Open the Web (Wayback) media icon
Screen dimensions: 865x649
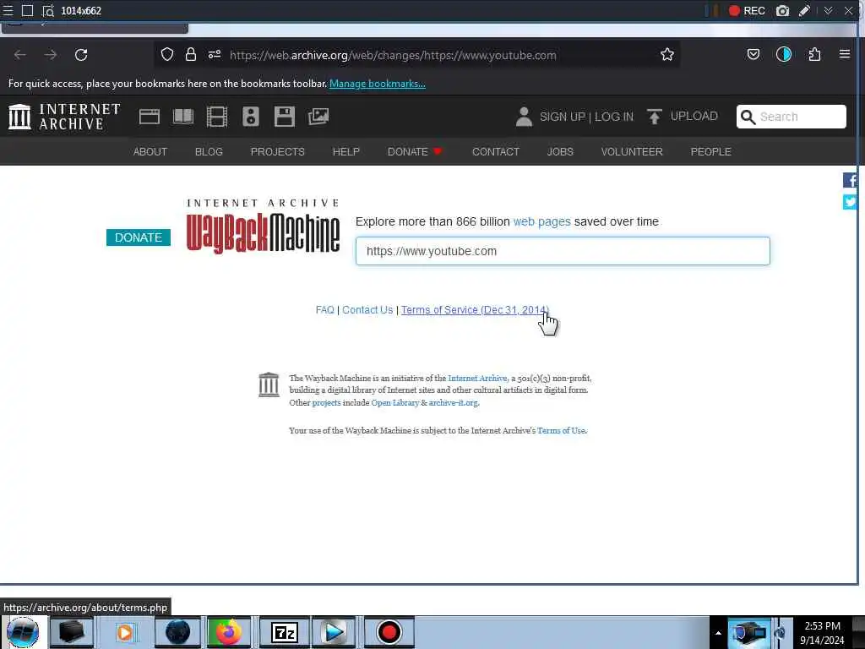coord(149,117)
